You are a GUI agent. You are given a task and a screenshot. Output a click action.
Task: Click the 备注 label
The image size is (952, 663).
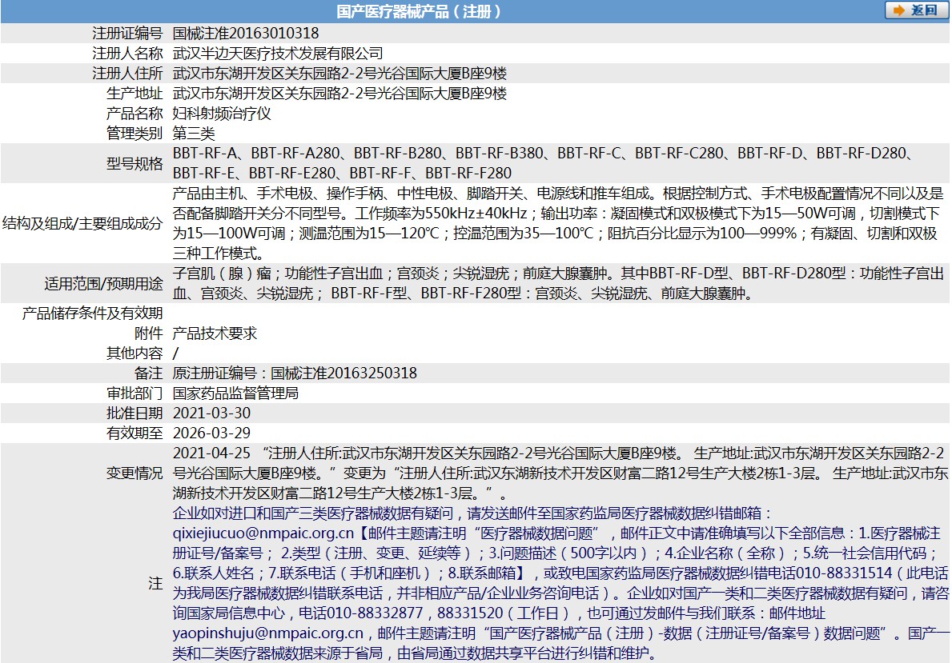point(149,373)
